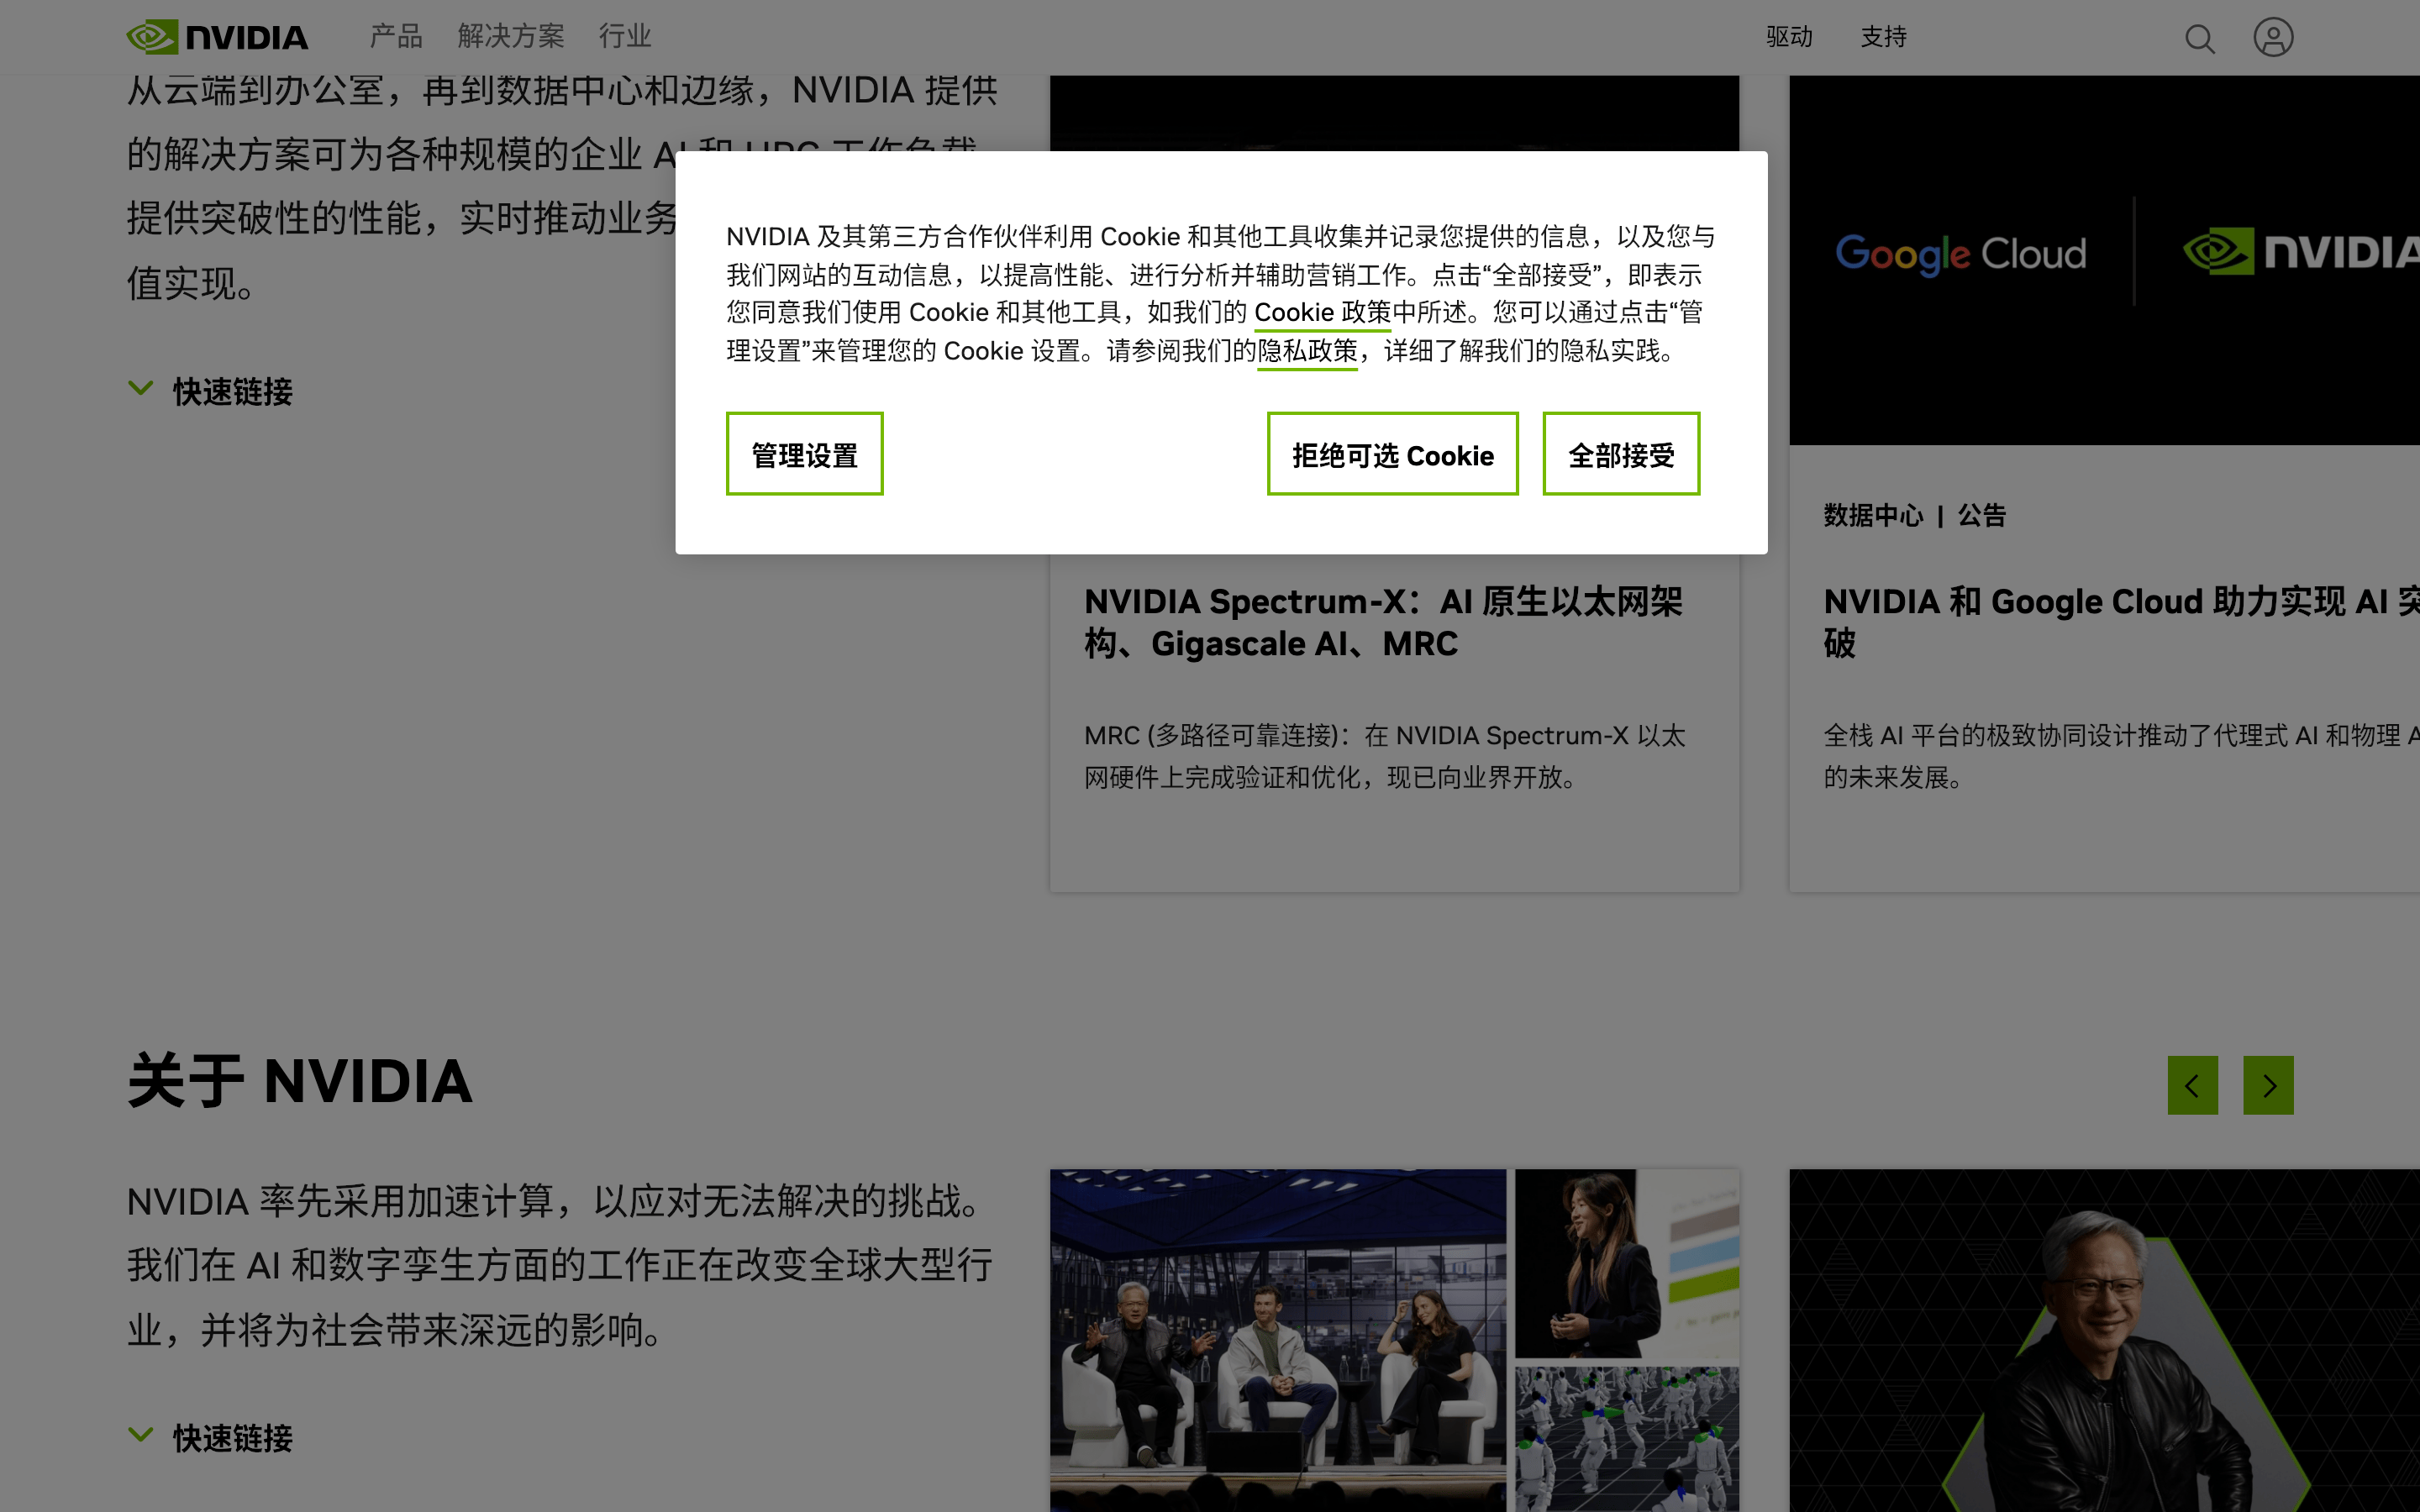Open the Cookie 政策 link

point(1322,313)
